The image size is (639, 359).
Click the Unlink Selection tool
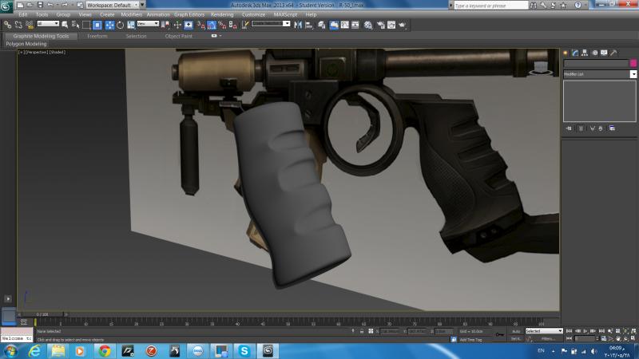[x=18, y=25]
